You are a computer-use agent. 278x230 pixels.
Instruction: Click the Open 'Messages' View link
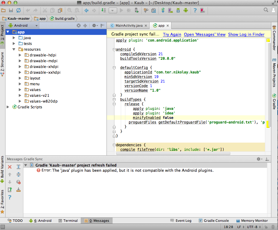pos(205,34)
